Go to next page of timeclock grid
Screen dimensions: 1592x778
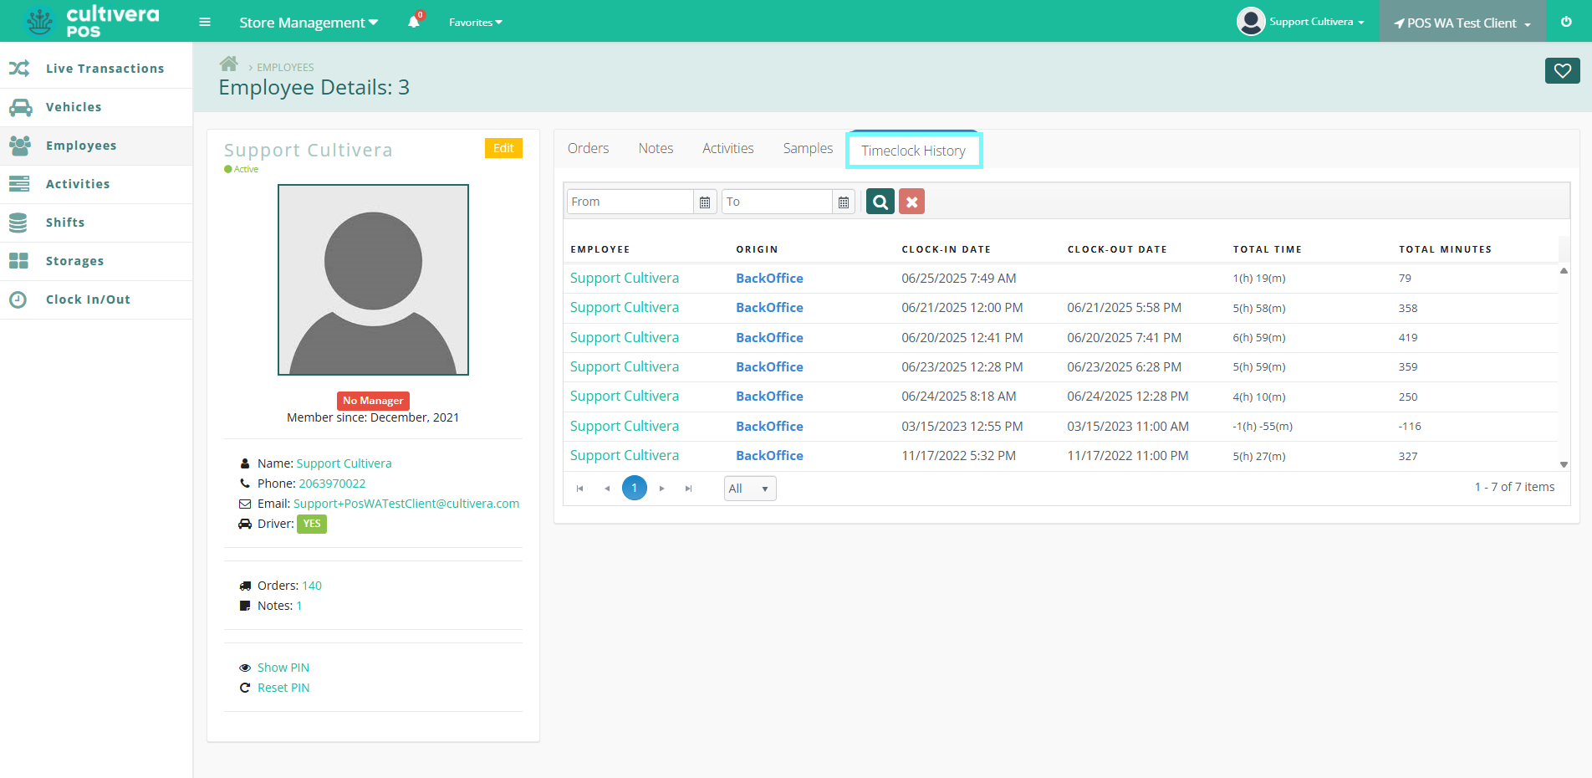(661, 489)
